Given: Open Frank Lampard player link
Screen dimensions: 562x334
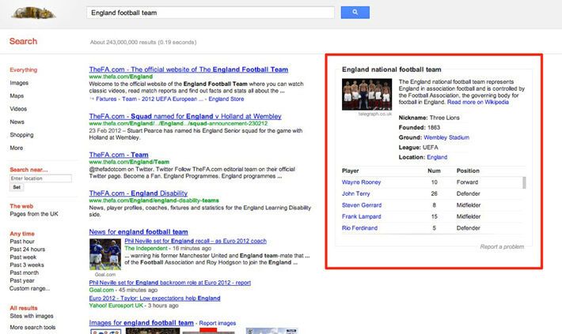Looking at the screenshot, I should pyautogui.click(x=361, y=216).
